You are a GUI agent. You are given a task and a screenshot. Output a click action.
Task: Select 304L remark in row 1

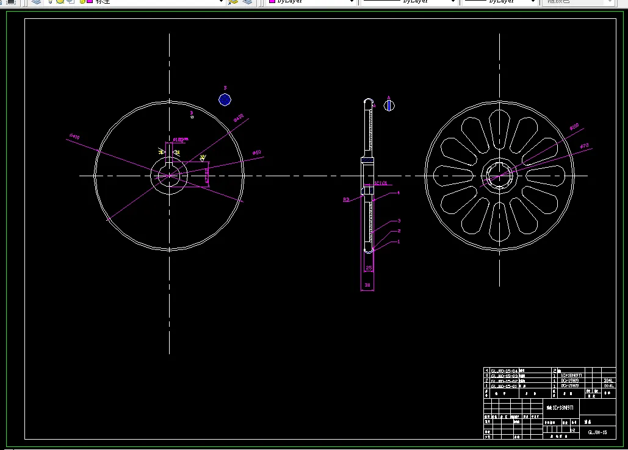[x=608, y=385]
